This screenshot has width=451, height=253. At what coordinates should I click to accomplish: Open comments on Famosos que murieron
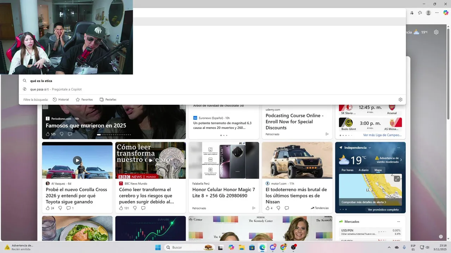point(70,134)
